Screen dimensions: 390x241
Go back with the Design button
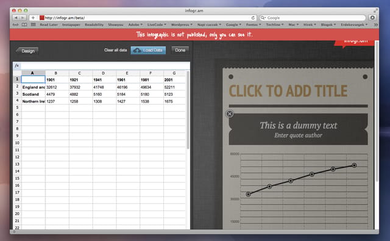click(x=27, y=51)
